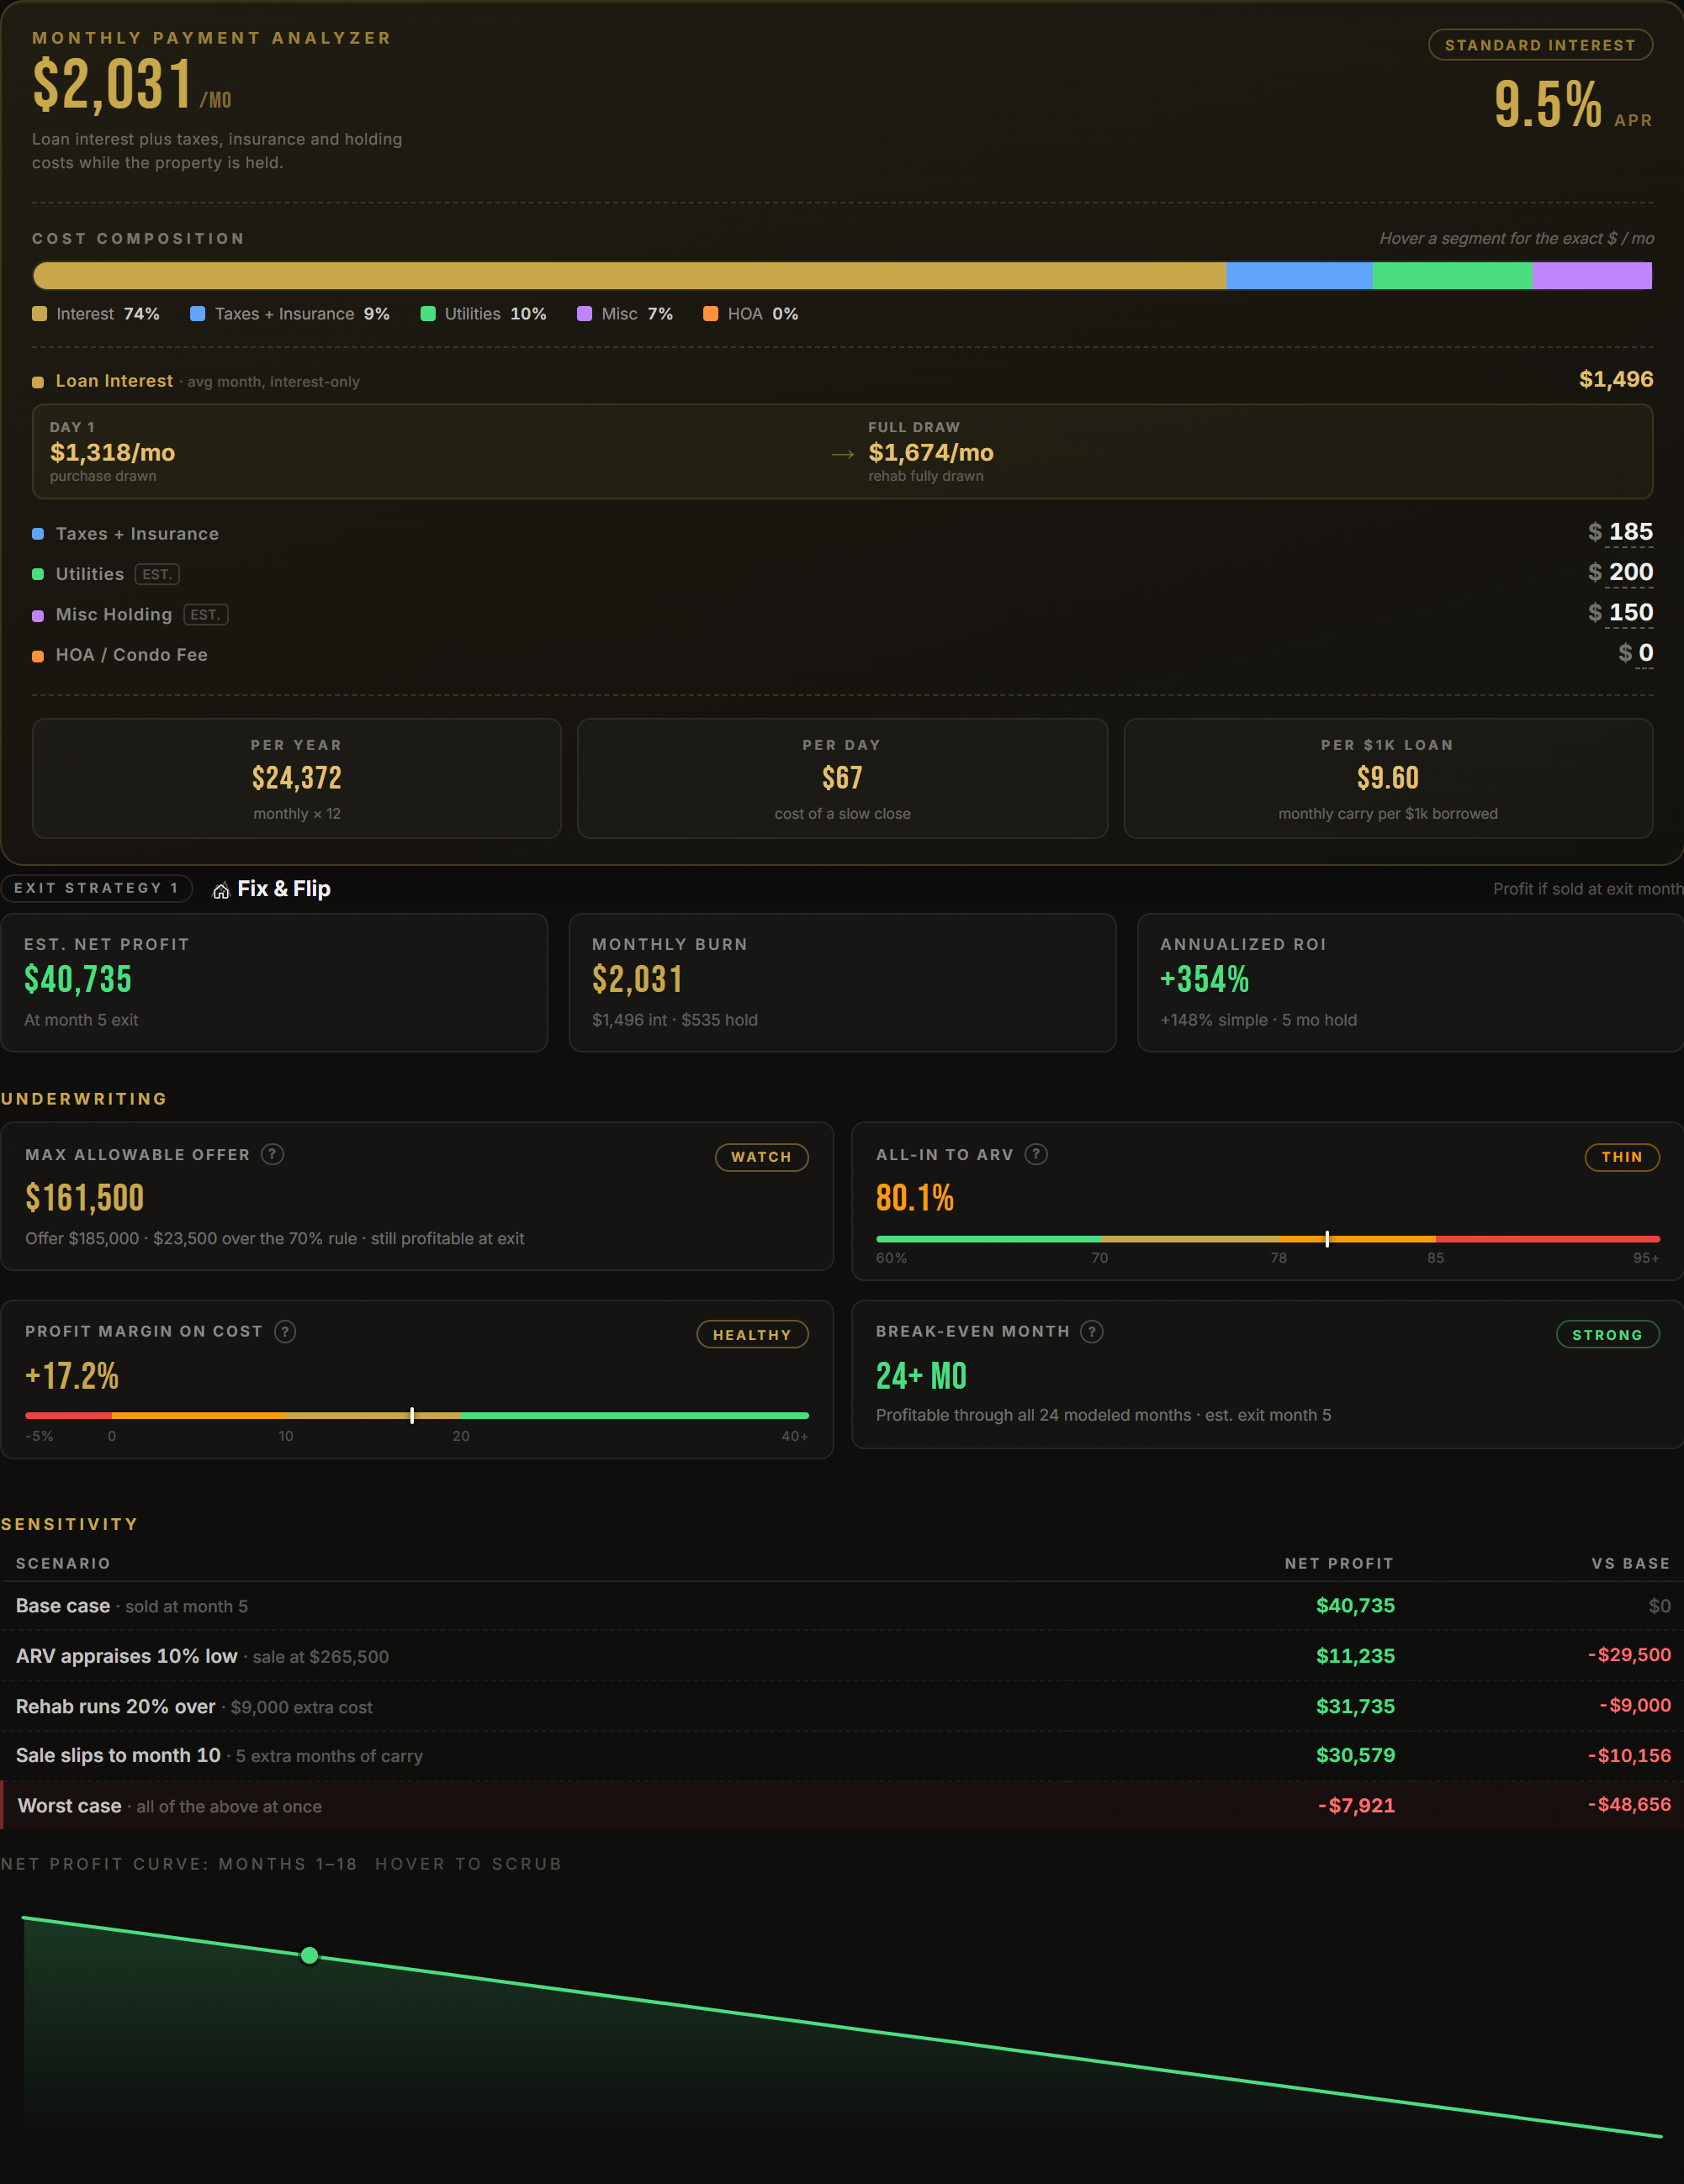Click the Misc 7% legend item

point(625,314)
